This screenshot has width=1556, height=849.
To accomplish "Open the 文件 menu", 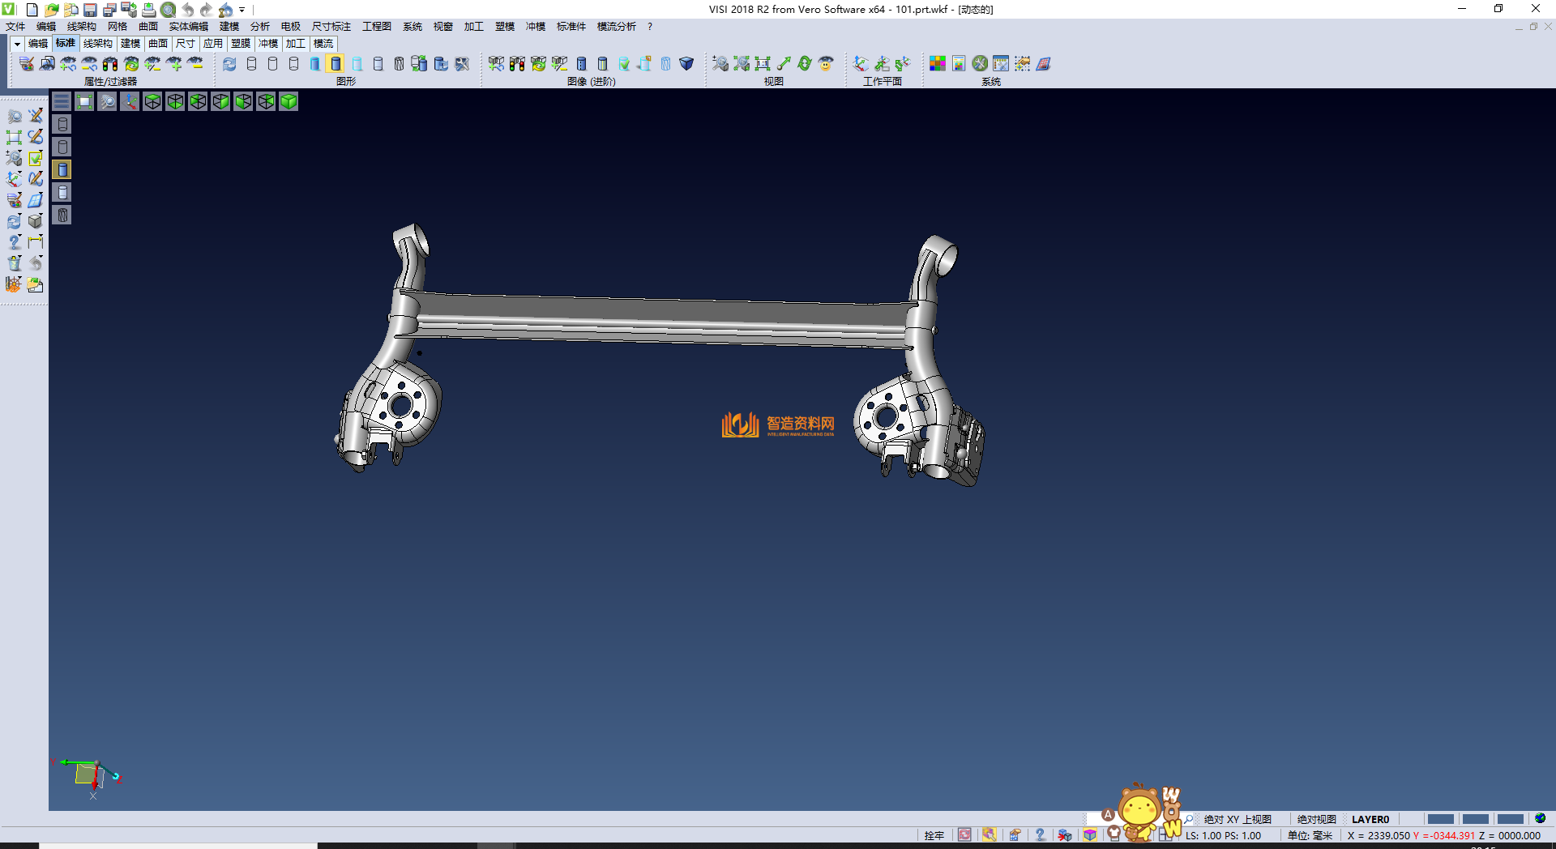I will point(15,27).
